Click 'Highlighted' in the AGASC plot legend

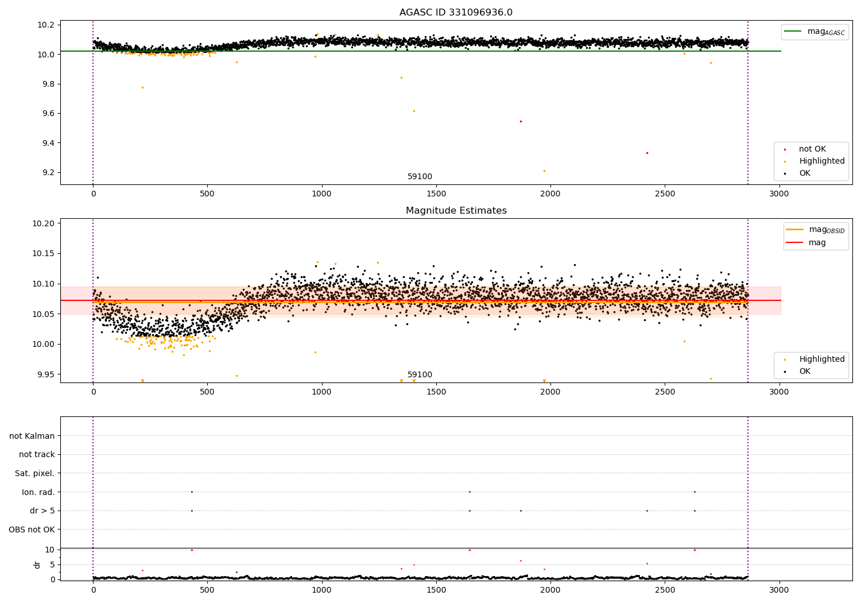pos(822,161)
